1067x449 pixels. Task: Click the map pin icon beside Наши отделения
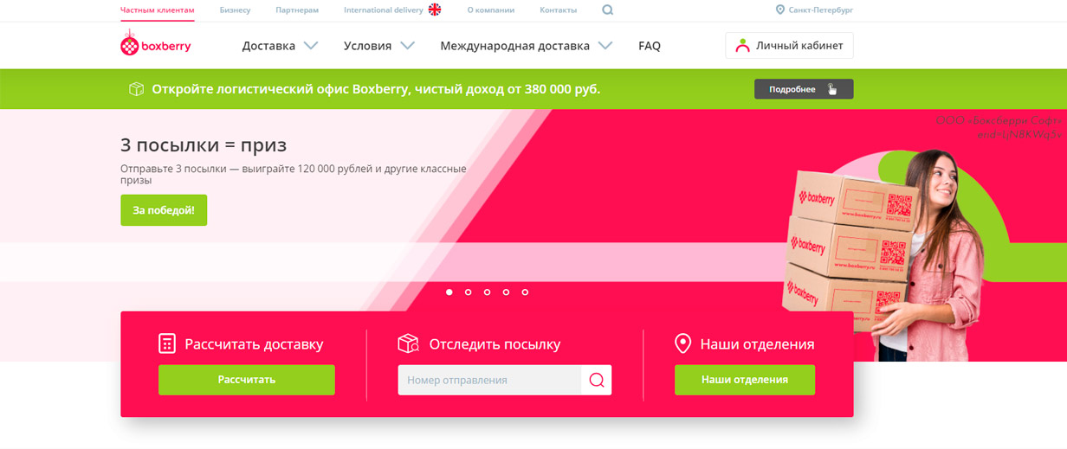click(x=682, y=343)
